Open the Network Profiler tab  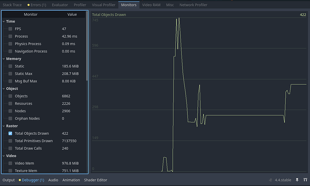coord(193,5)
